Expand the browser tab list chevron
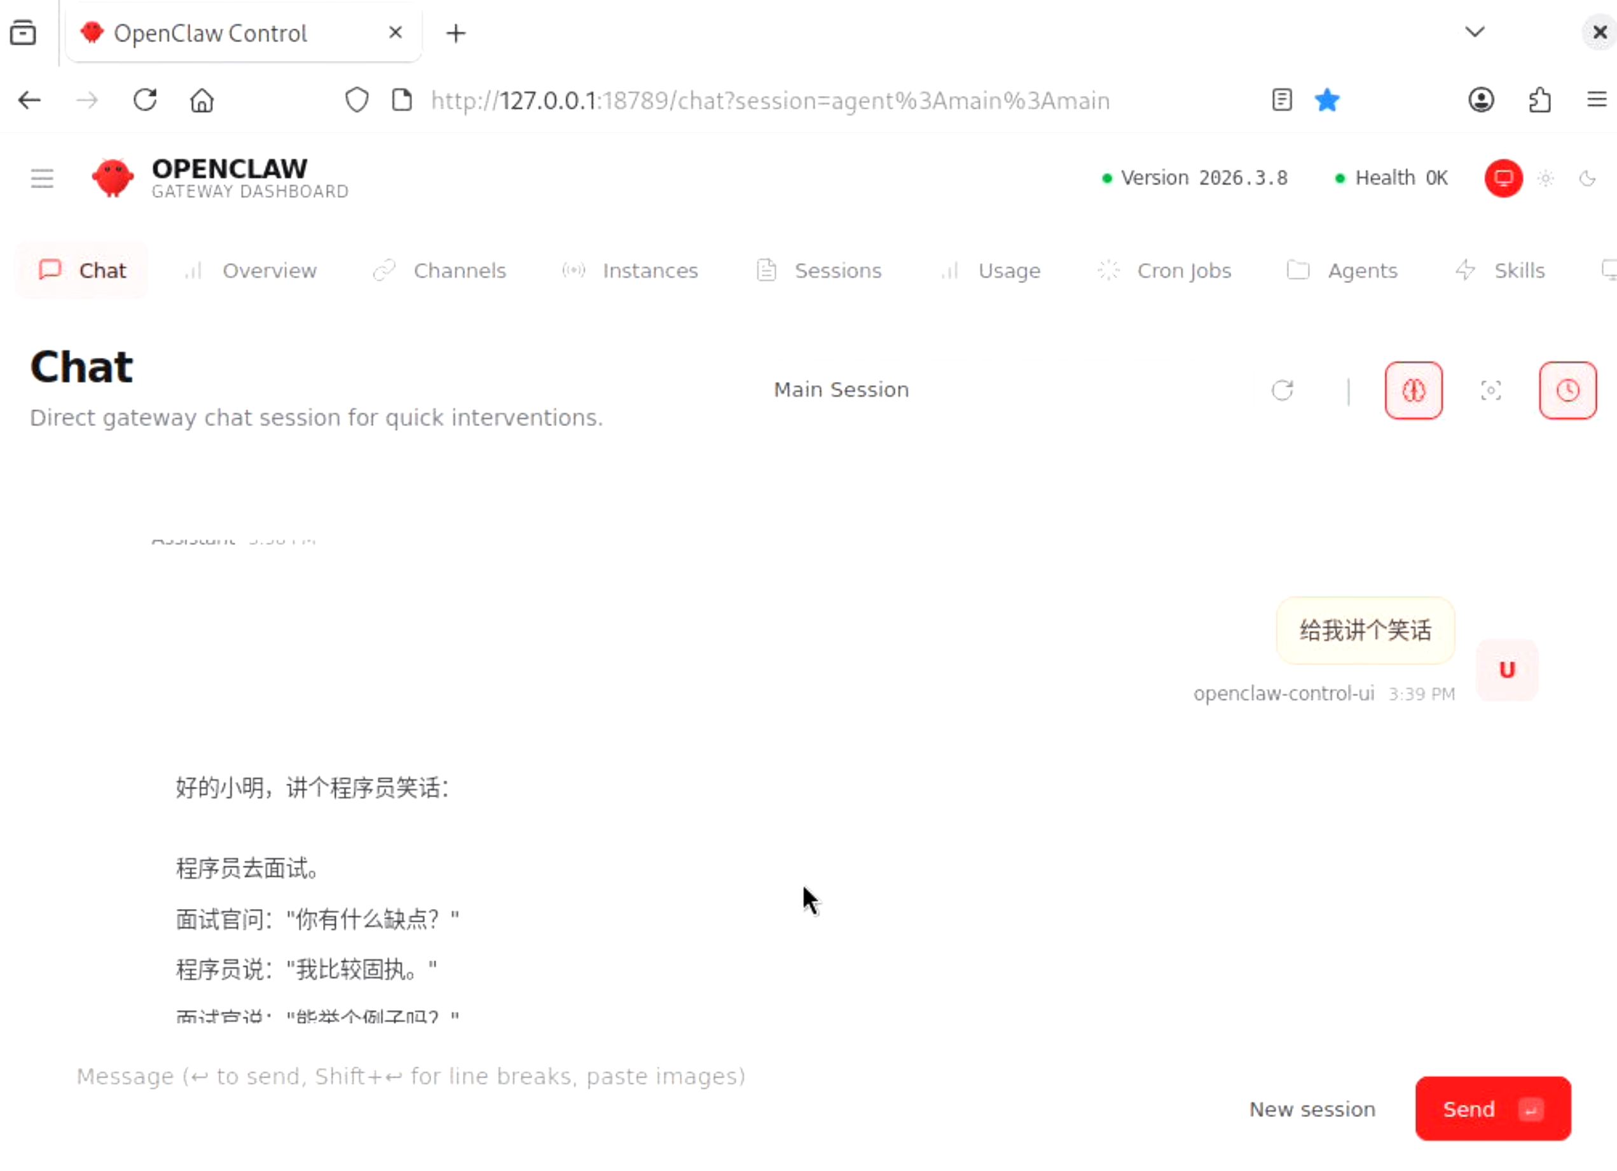This screenshot has width=1617, height=1171. 1475,32
